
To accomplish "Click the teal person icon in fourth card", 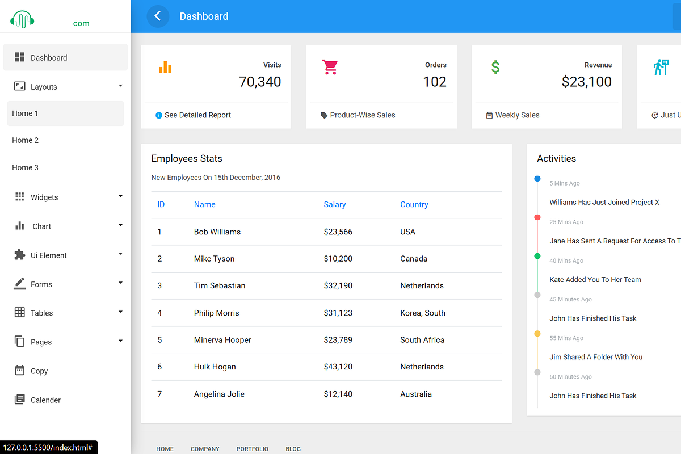I will tap(661, 67).
